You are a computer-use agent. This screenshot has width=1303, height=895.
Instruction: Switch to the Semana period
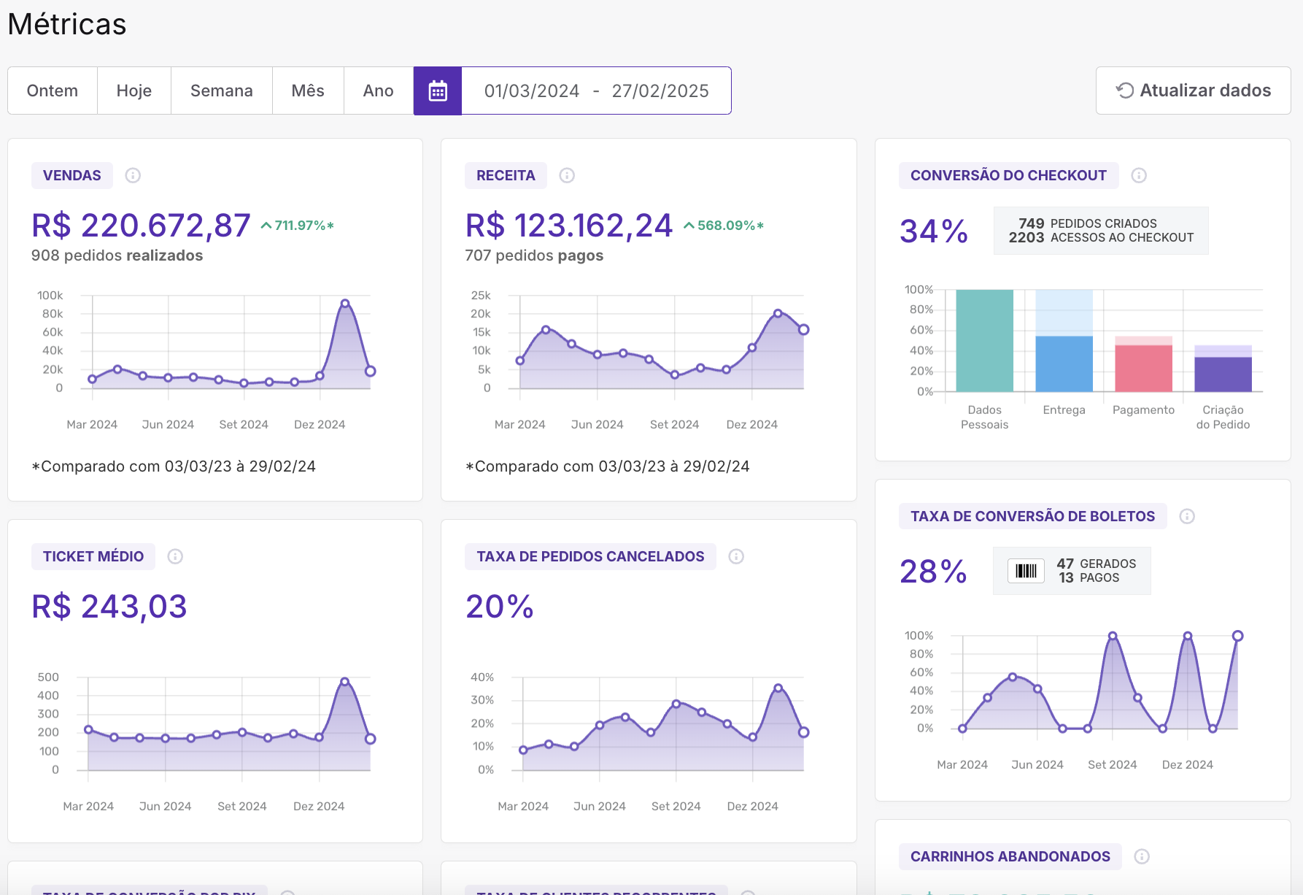[x=222, y=91]
